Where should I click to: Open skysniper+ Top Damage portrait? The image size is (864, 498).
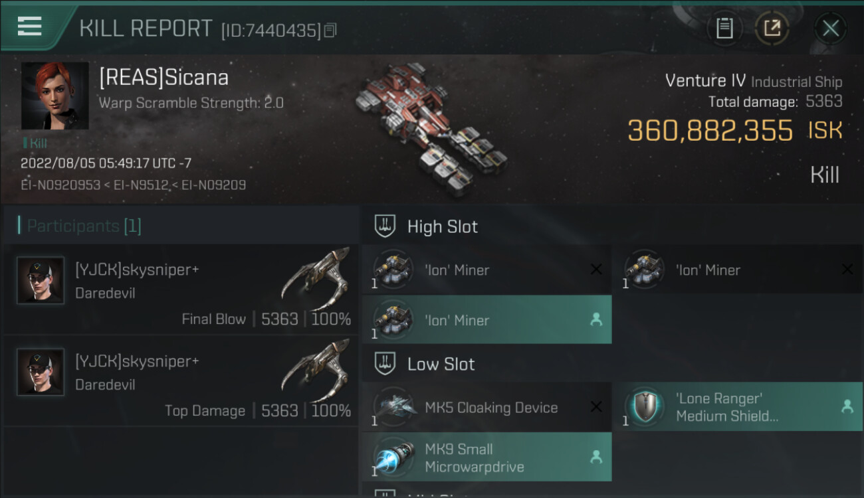click(41, 372)
